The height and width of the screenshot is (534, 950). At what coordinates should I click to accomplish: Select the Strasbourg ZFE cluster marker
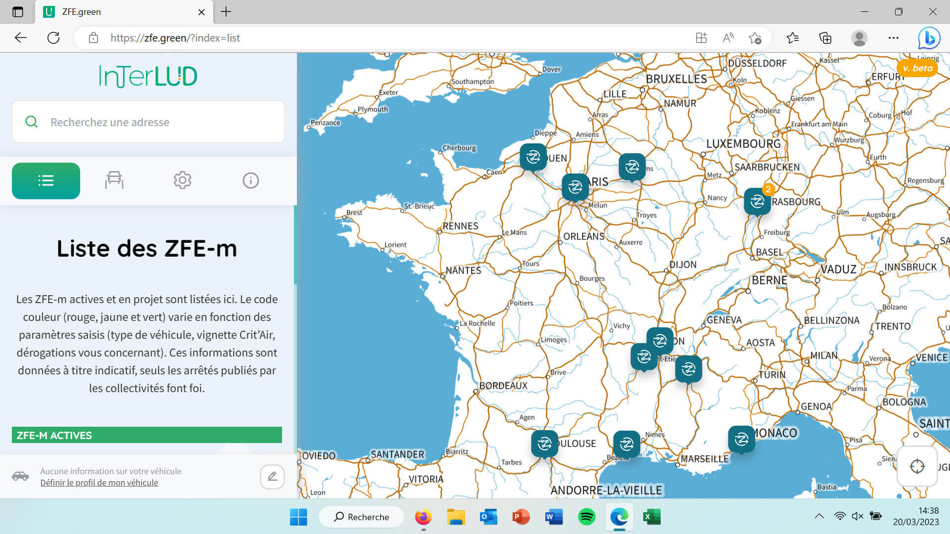tap(758, 201)
